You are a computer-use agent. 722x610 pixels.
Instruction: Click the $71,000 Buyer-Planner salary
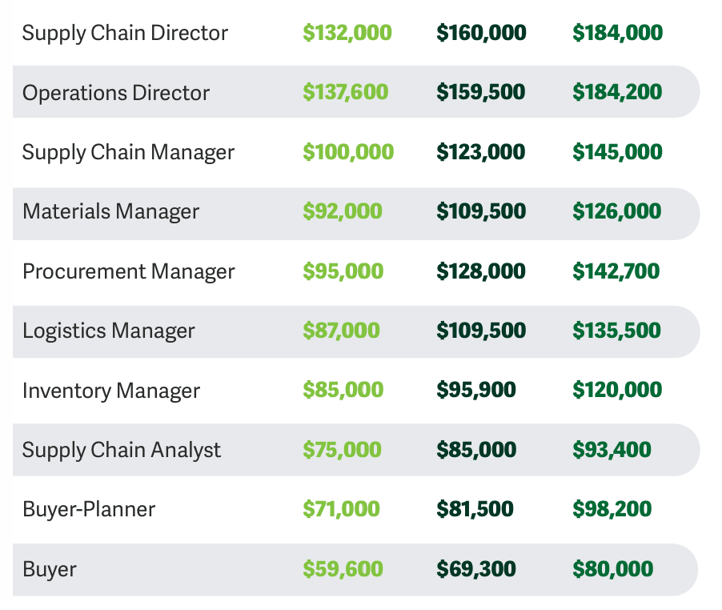(341, 509)
